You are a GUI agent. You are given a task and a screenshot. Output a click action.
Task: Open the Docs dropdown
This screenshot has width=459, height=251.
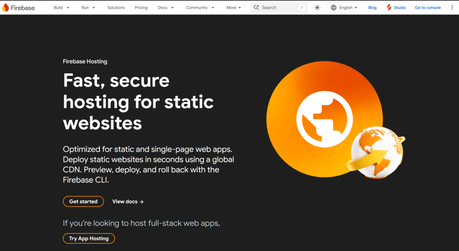coord(166,8)
